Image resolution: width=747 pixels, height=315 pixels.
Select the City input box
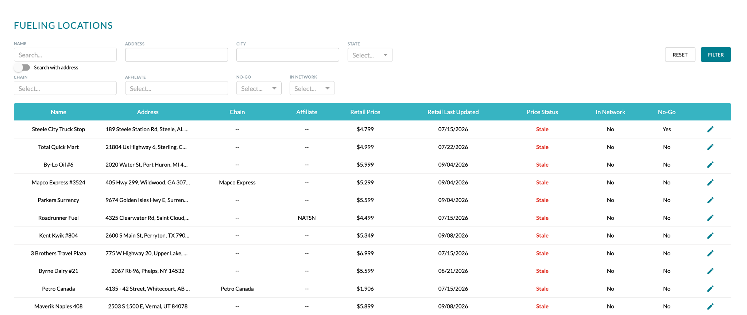[x=288, y=55]
